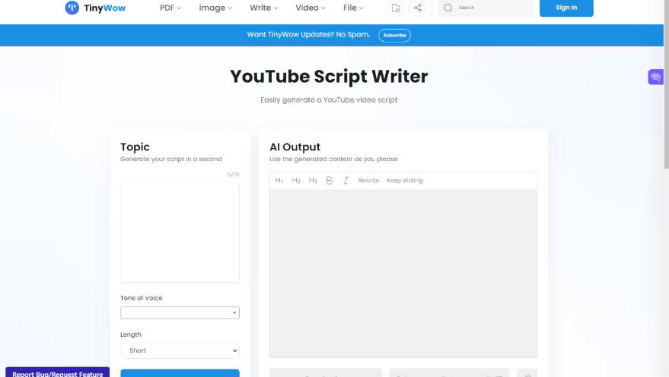Apply Heading 2 format in editor toolbar

click(x=296, y=181)
